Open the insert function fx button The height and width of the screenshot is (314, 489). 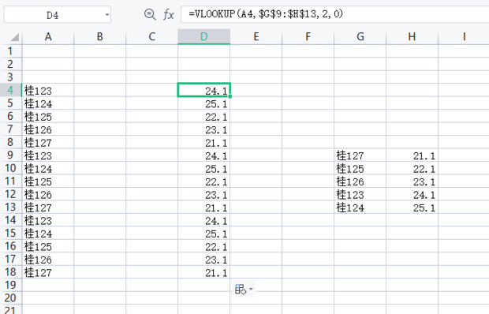(169, 14)
